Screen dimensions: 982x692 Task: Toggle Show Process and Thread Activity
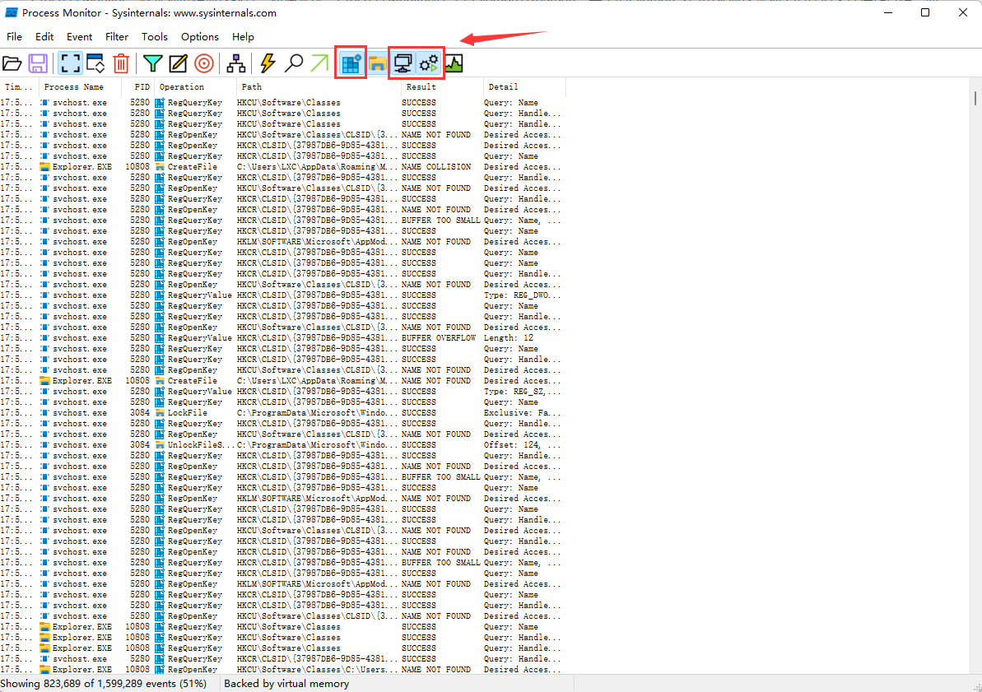(429, 63)
